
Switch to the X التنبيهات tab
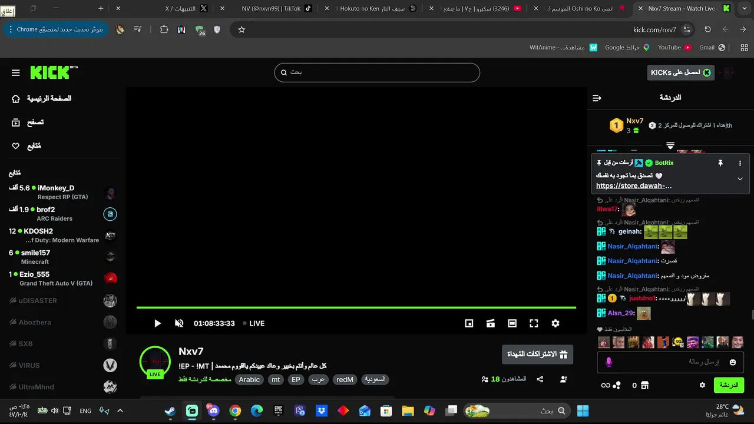186,8
